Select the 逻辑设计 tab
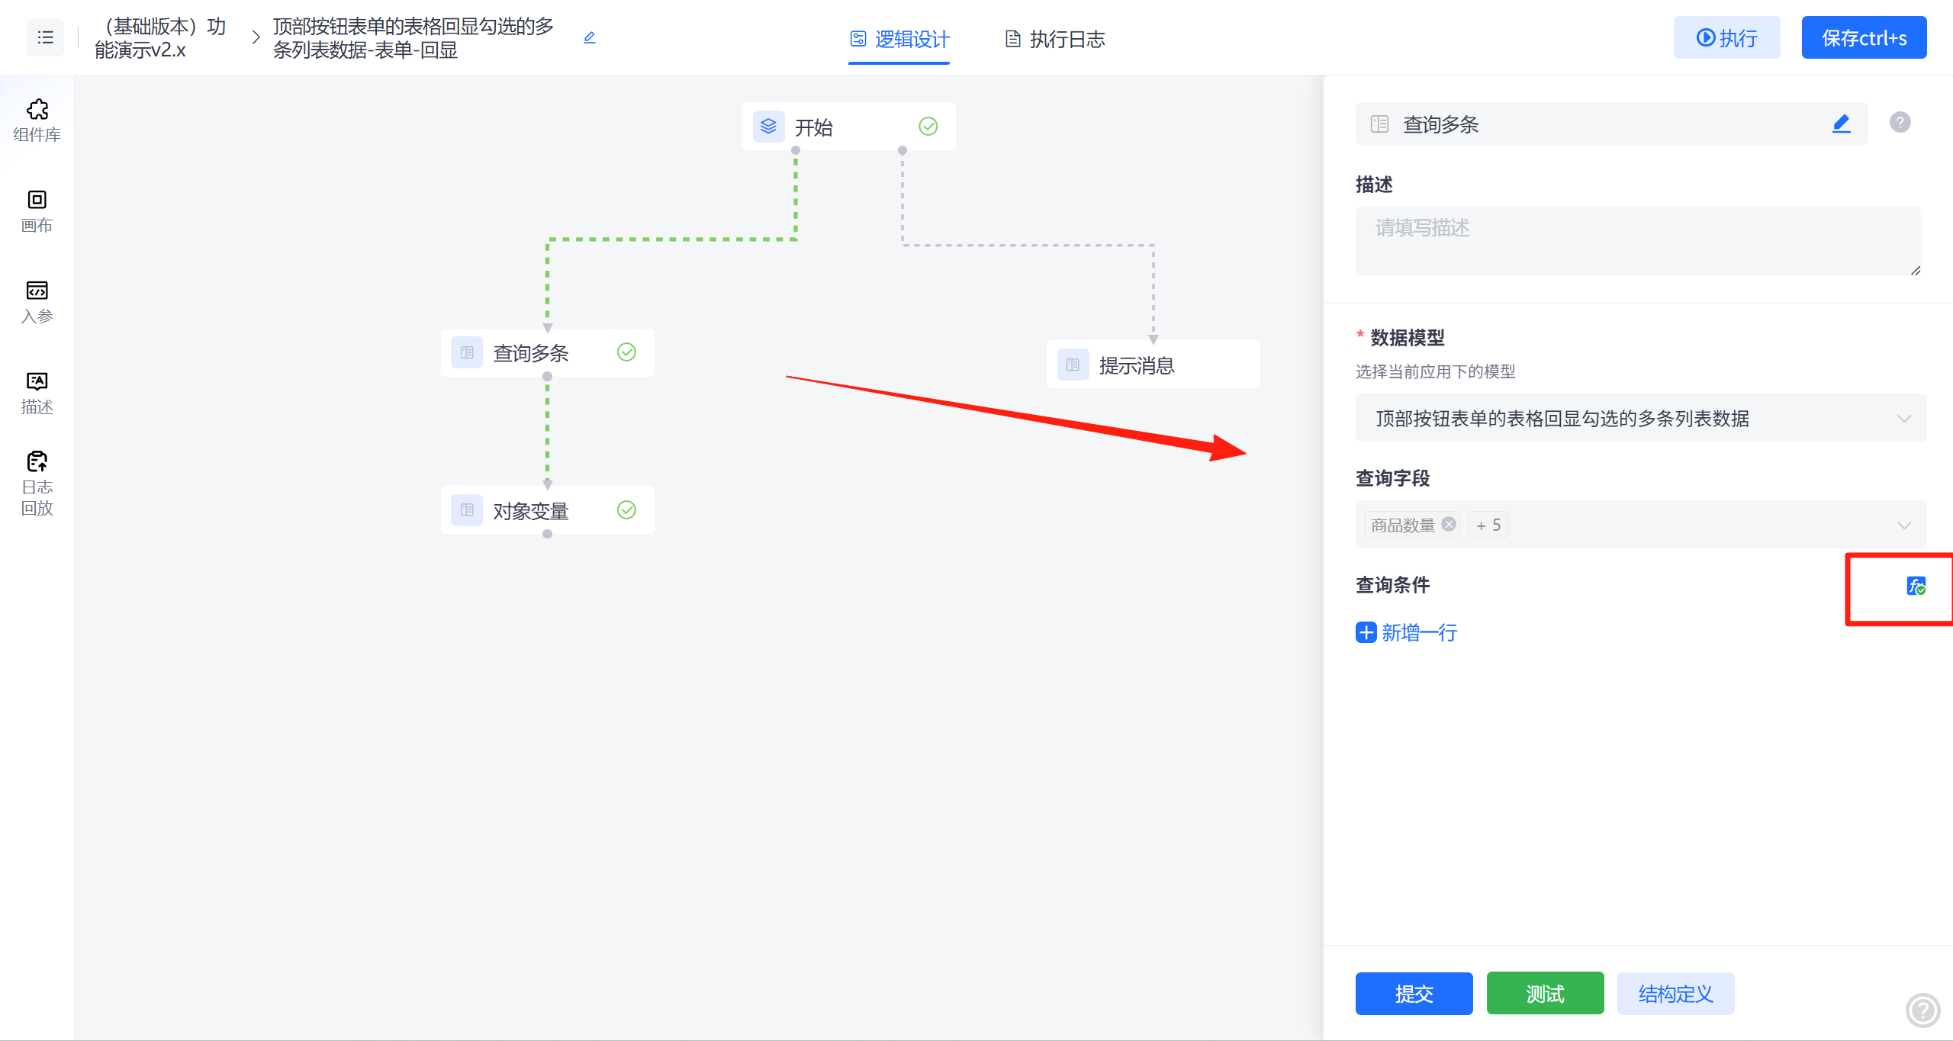 pos(899,39)
